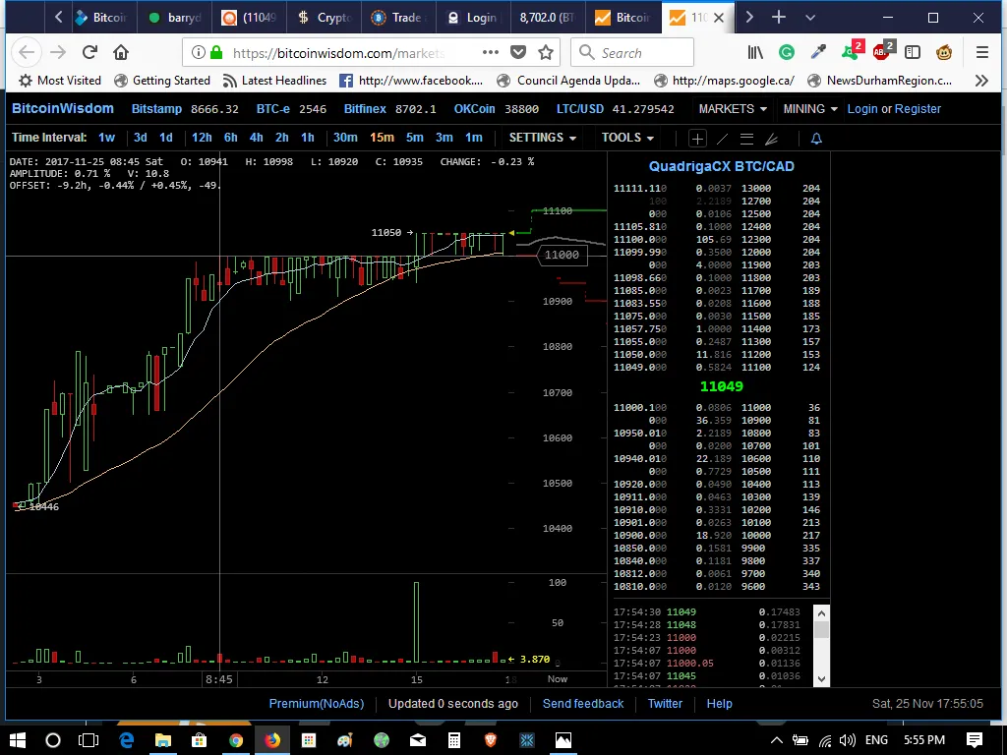Viewport: 1007px width, 755px height.
Task: Click the Grammarly extension icon
Action: [787, 53]
